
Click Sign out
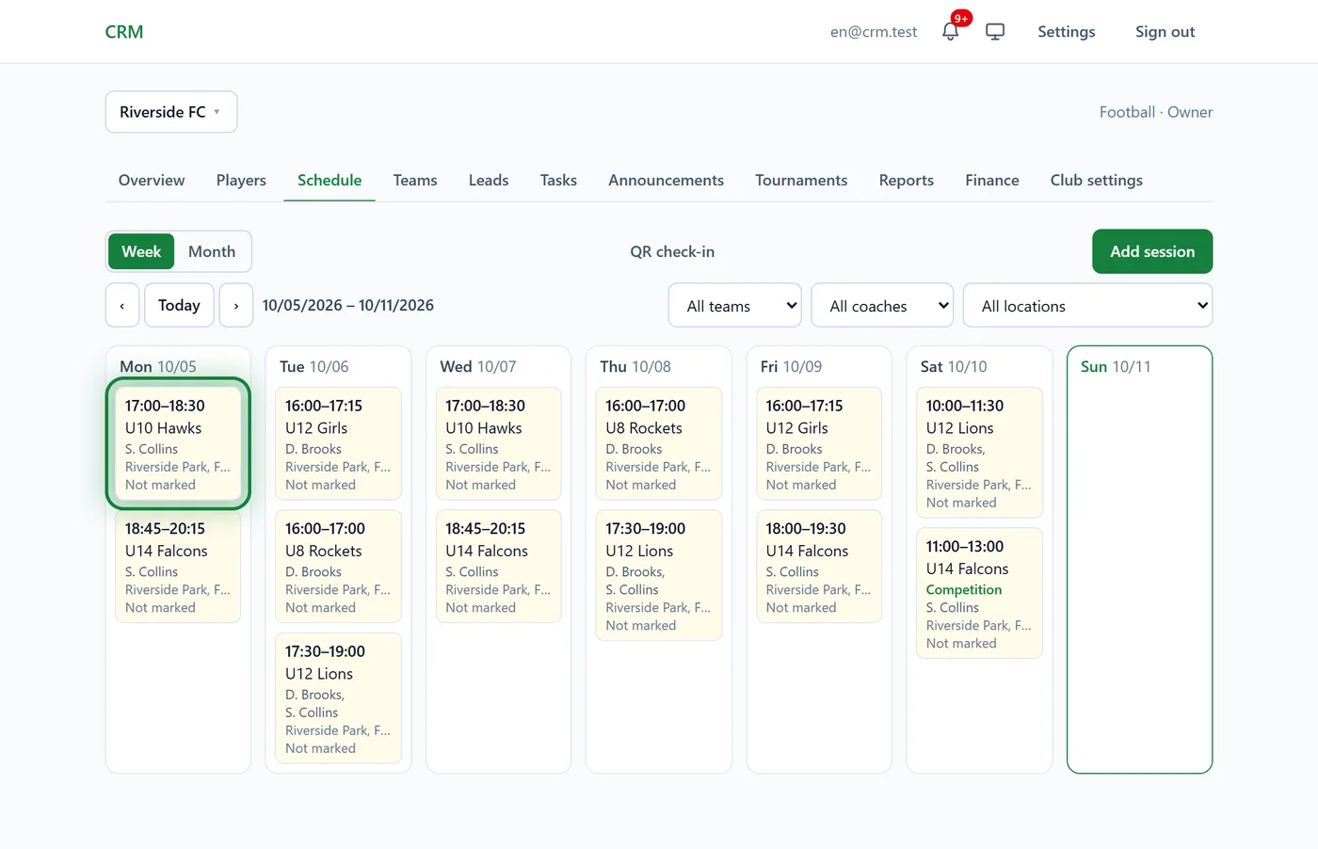pyautogui.click(x=1165, y=31)
